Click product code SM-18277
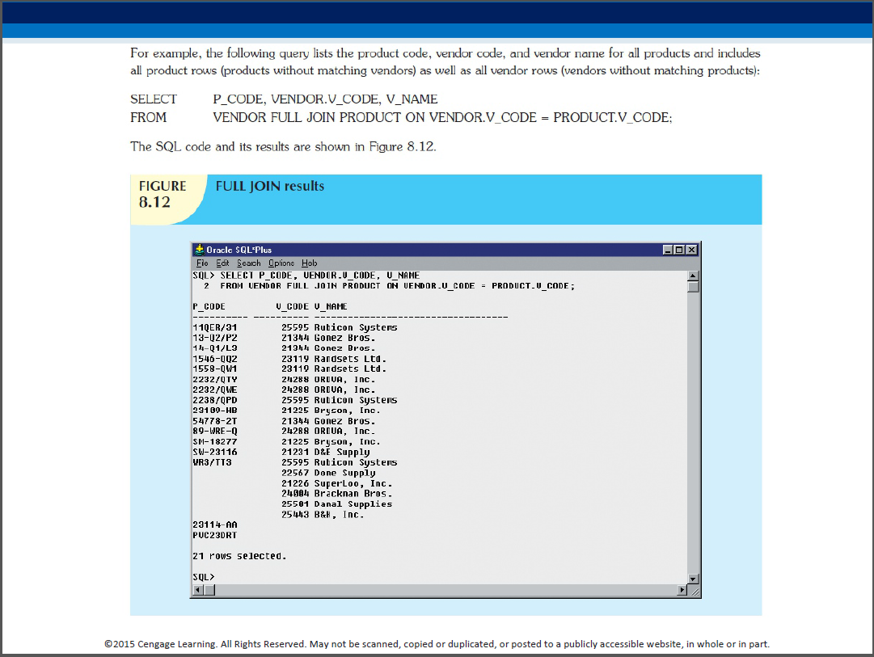The width and height of the screenshot is (874, 657). (x=214, y=442)
